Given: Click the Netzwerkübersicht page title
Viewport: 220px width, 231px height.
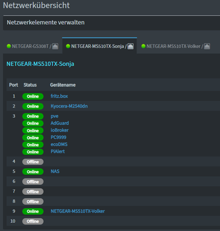Looking at the screenshot, I should click(x=36, y=5).
